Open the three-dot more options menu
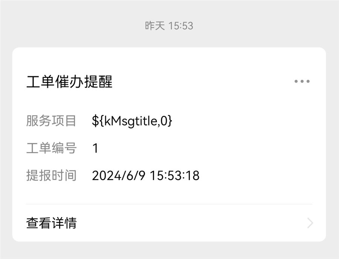The image size is (339, 259). point(302,81)
